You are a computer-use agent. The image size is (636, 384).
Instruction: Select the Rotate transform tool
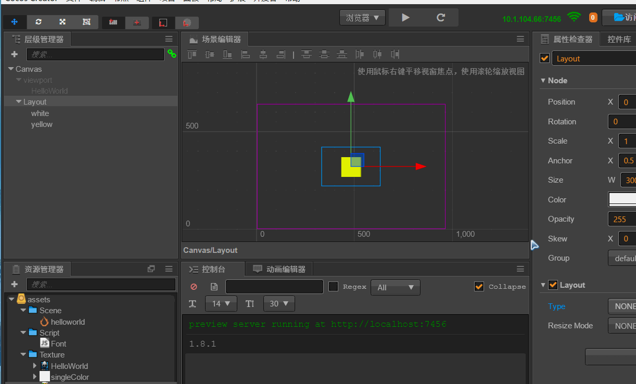tap(39, 22)
